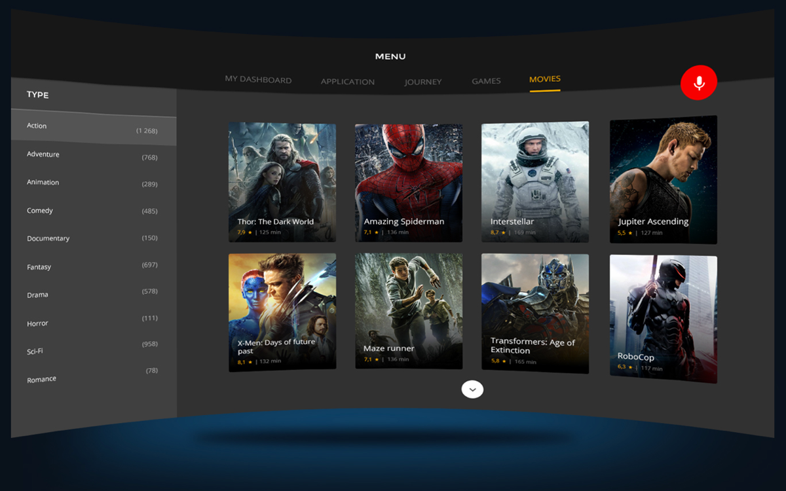Screen dimensions: 786x491
Task: Go to the Journey tab
Action: pos(423,82)
